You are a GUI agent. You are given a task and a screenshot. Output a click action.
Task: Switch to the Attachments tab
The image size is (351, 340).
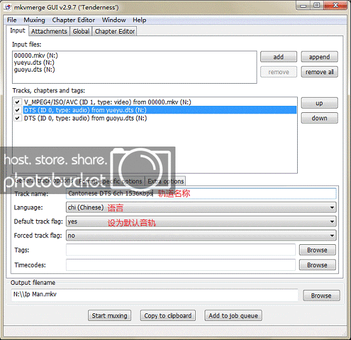point(49,31)
